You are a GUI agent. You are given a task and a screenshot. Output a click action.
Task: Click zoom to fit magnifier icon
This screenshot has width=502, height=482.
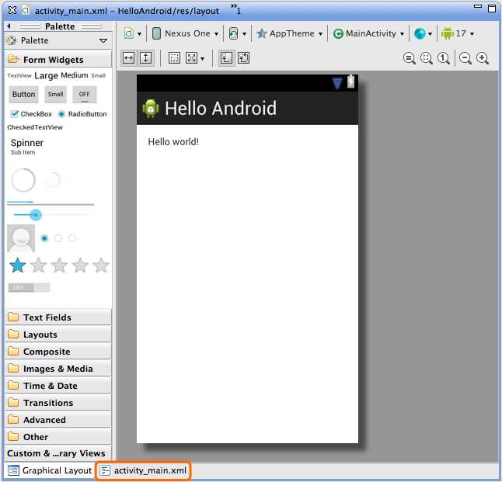[x=410, y=58]
